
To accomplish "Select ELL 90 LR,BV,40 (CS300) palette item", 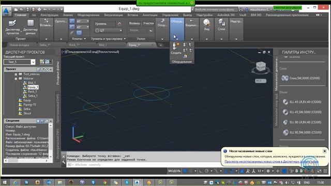I will point(302,122).
